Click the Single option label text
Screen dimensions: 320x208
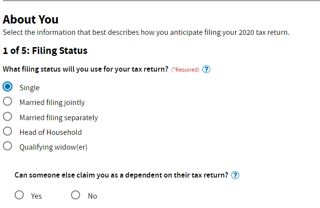(29, 88)
